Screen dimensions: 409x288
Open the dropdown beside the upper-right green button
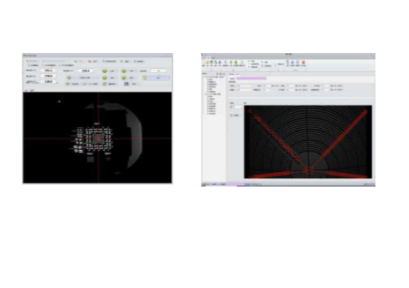(x=158, y=70)
